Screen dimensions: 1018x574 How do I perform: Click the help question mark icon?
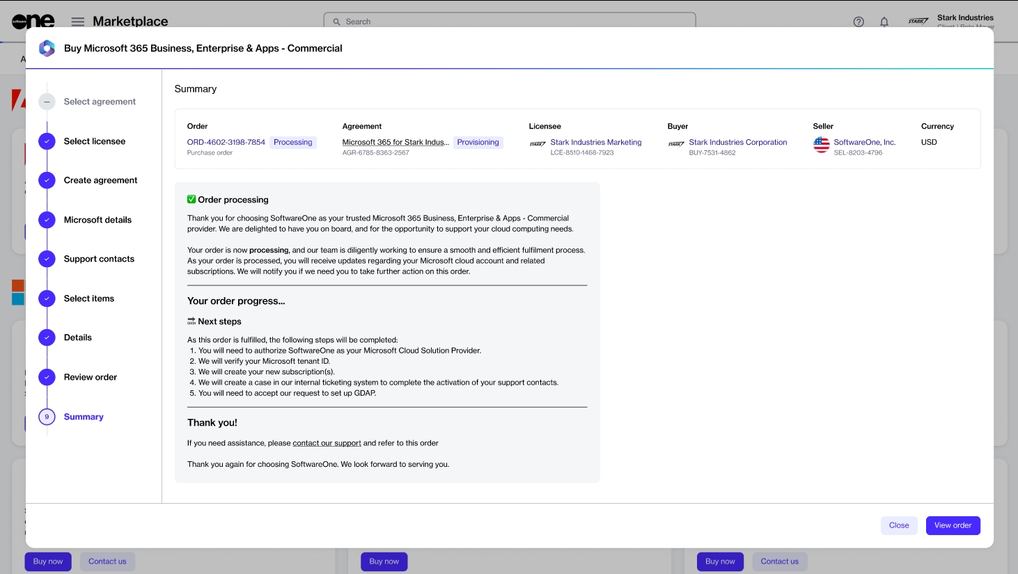pyautogui.click(x=859, y=22)
